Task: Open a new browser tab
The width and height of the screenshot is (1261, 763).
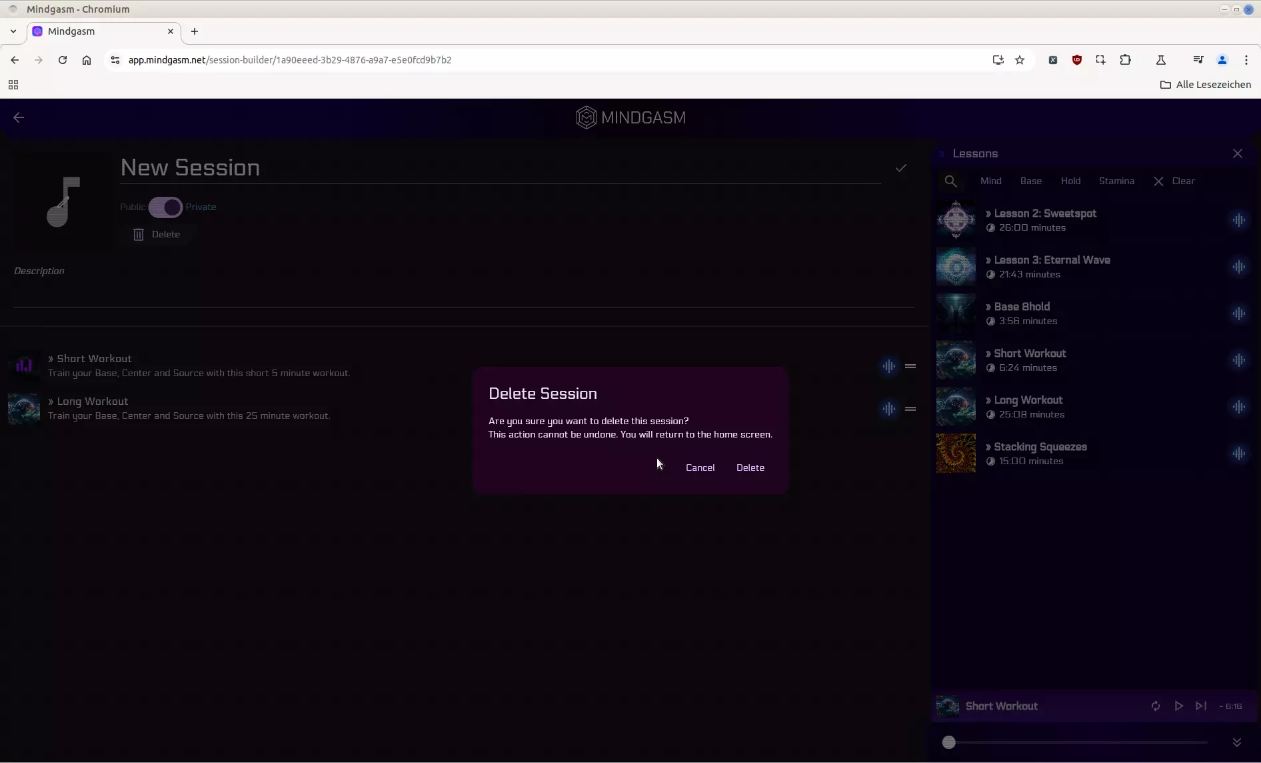Action: [195, 31]
